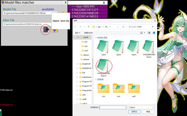Select the 3.json file icon
Screen dimensions: 187x116
(133, 47)
